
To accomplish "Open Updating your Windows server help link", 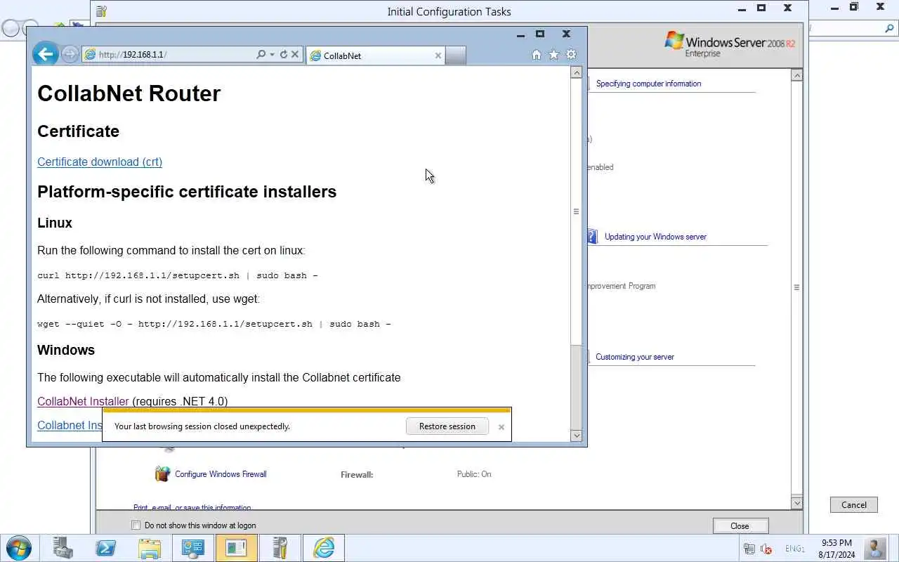I will coord(655,237).
